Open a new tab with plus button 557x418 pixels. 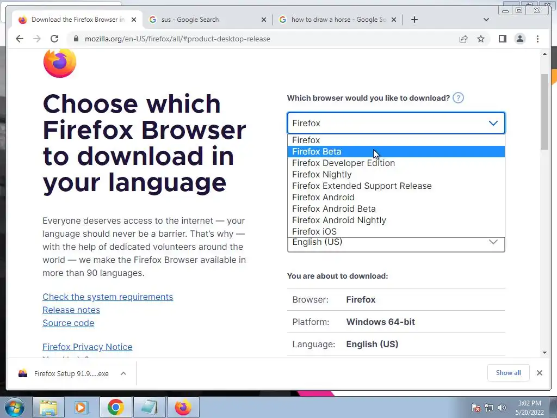[x=414, y=20]
